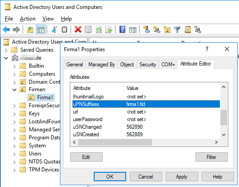Click the dialog's question mark help icon
This screenshot has height=187, width=239.
(x=207, y=49)
